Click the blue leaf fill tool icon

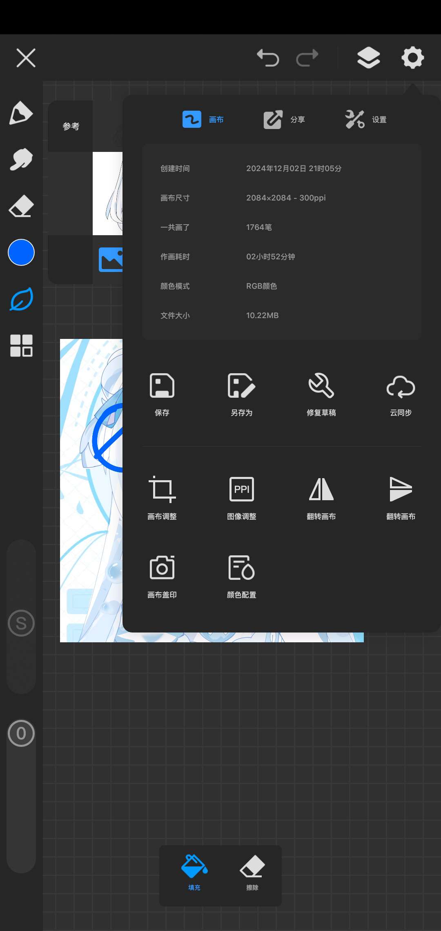(x=21, y=299)
